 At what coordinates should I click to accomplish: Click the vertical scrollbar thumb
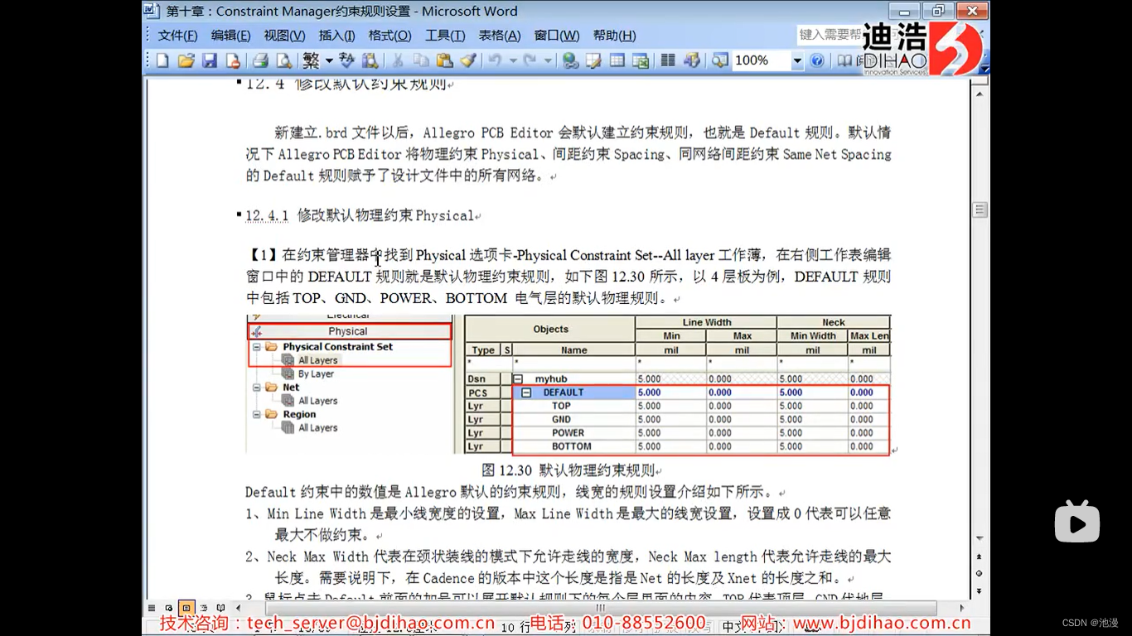click(980, 210)
